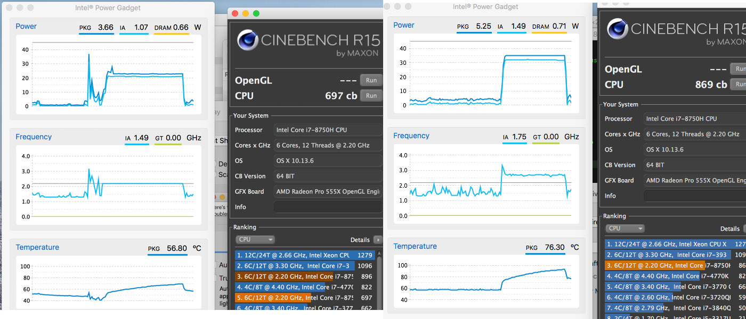
Task: Click the power graph in left Power Gadget
Action: click(109, 74)
